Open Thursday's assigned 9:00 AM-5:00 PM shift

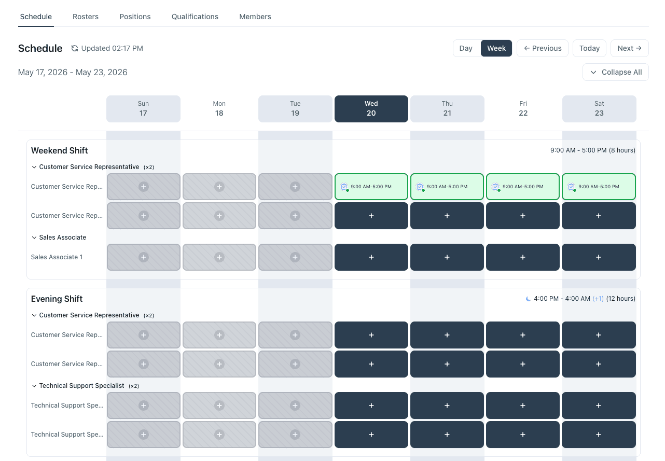click(x=447, y=187)
